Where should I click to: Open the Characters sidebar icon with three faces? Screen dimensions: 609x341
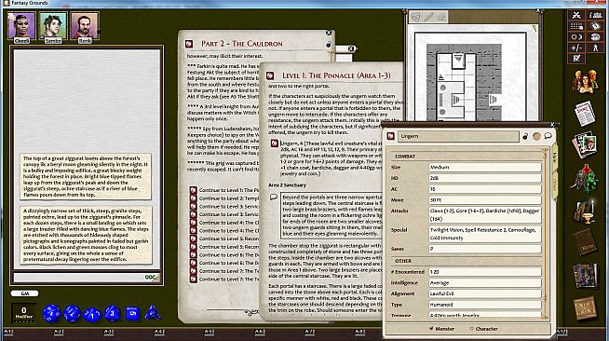click(585, 81)
